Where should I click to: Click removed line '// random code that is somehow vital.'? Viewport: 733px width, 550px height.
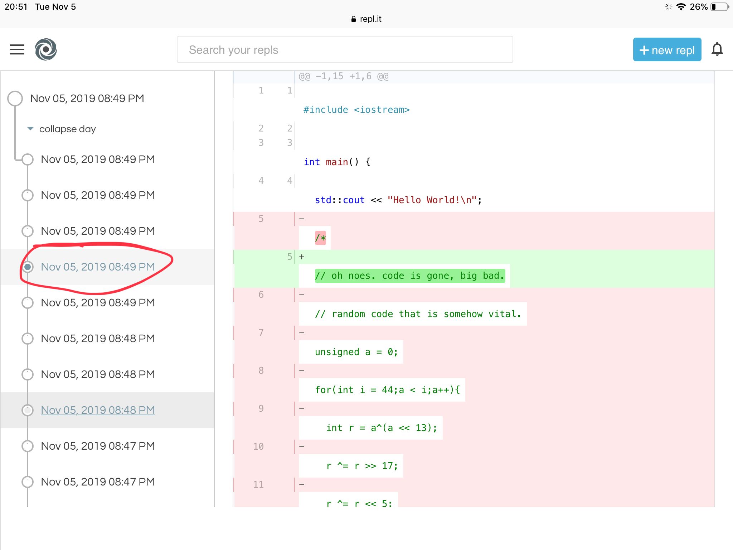(418, 314)
